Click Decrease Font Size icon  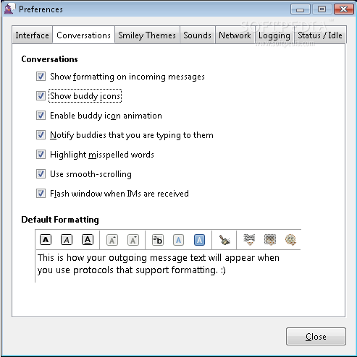[x=133, y=240]
